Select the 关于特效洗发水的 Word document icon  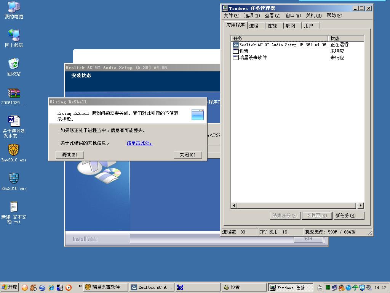click(x=14, y=127)
